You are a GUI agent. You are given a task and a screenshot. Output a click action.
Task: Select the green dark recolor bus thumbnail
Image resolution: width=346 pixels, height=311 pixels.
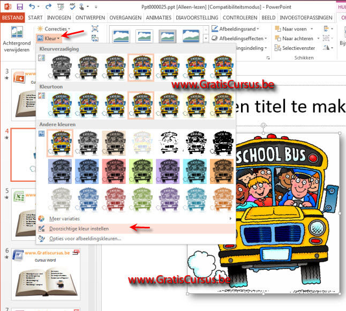pyautogui.click(x=141, y=172)
